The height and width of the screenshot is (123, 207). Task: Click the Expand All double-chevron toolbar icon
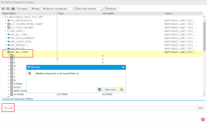(x=3, y=8)
